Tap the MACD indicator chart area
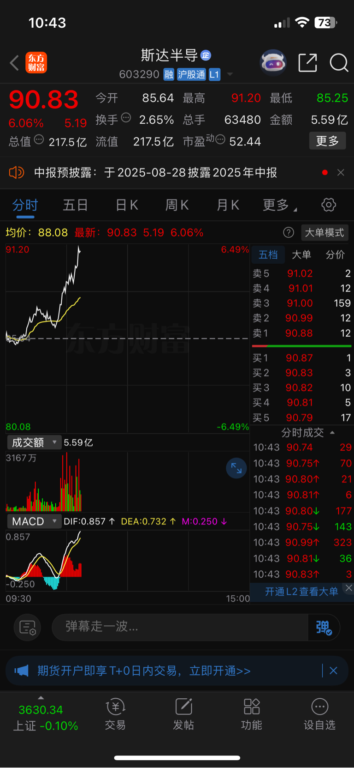Viewport: 354px width, 768px height. point(127,561)
